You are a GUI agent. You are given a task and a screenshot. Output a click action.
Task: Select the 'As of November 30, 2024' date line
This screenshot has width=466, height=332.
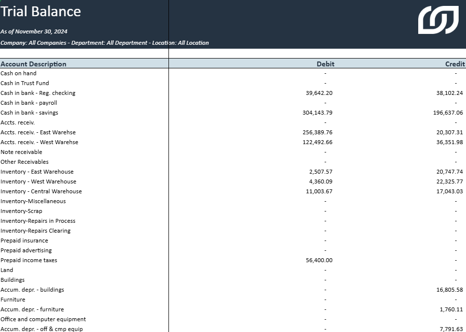tap(34, 31)
